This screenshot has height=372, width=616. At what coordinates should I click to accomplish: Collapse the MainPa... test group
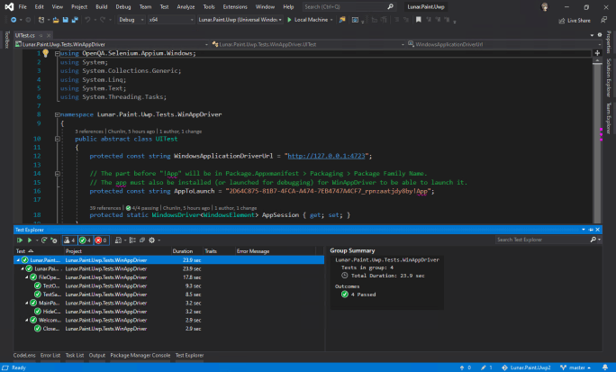(27, 303)
